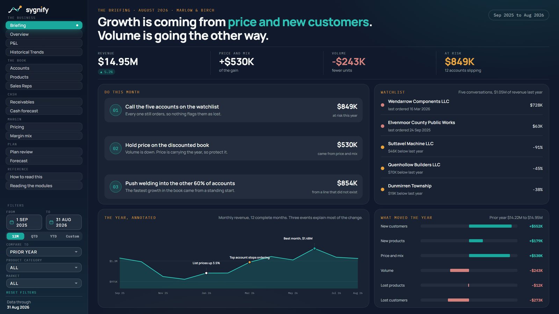Open Reading the modules reference
Screen dimensions: 559x314
point(44,186)
